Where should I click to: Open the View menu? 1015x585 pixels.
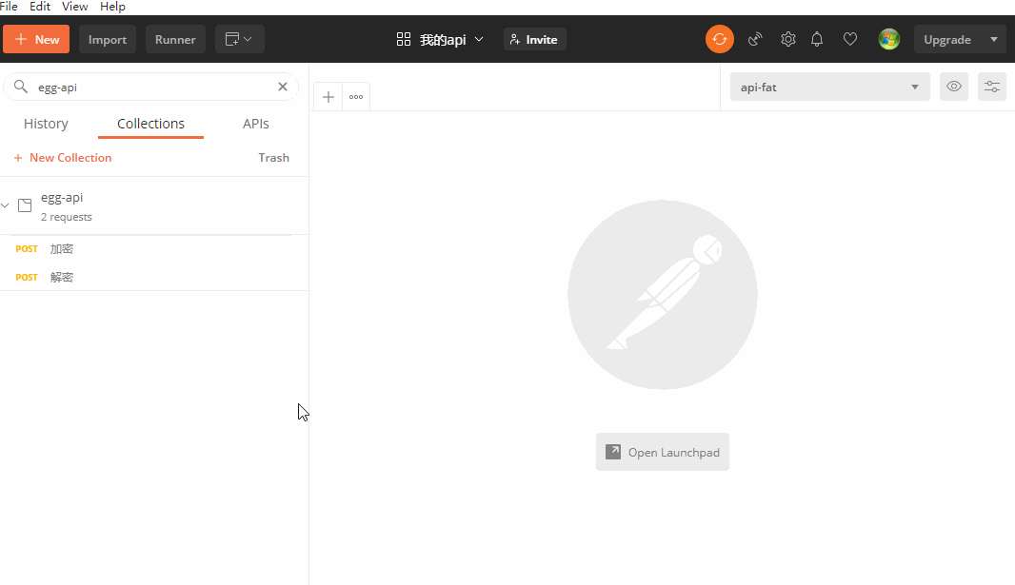tap(74, 7)
